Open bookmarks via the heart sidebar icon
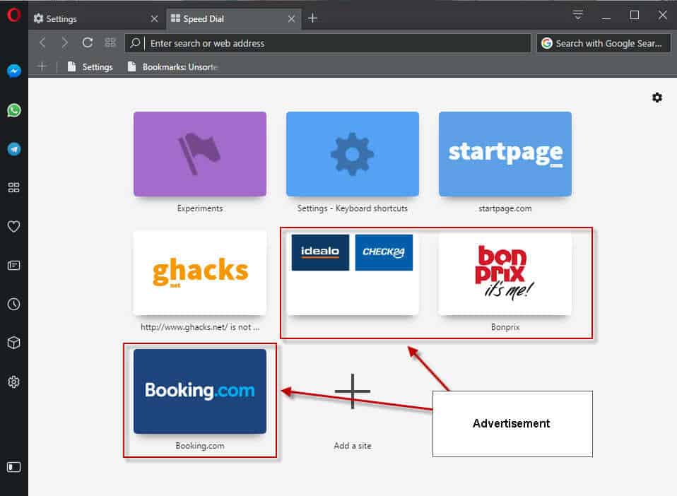677x496 pixels. coord(14,226)
